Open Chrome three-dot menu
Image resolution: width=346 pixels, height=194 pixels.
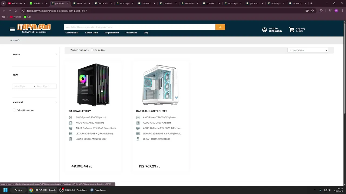click(342, 11)
